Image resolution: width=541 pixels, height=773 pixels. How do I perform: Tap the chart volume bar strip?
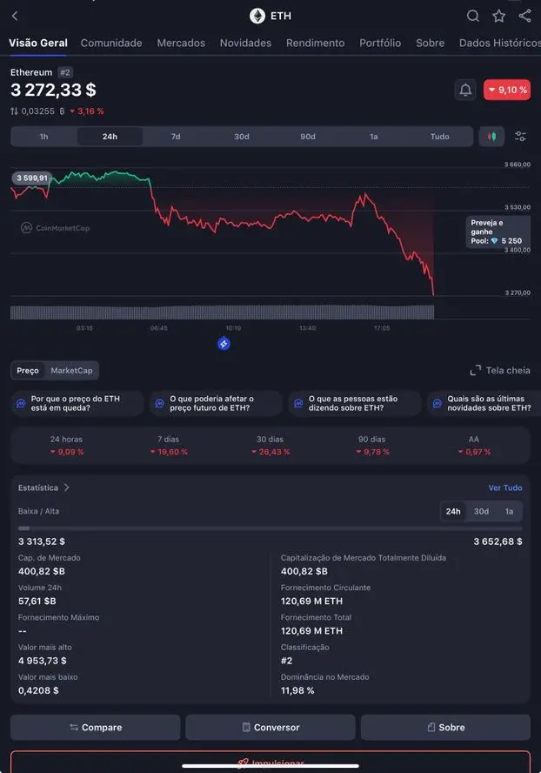click(x=222, y=312)
